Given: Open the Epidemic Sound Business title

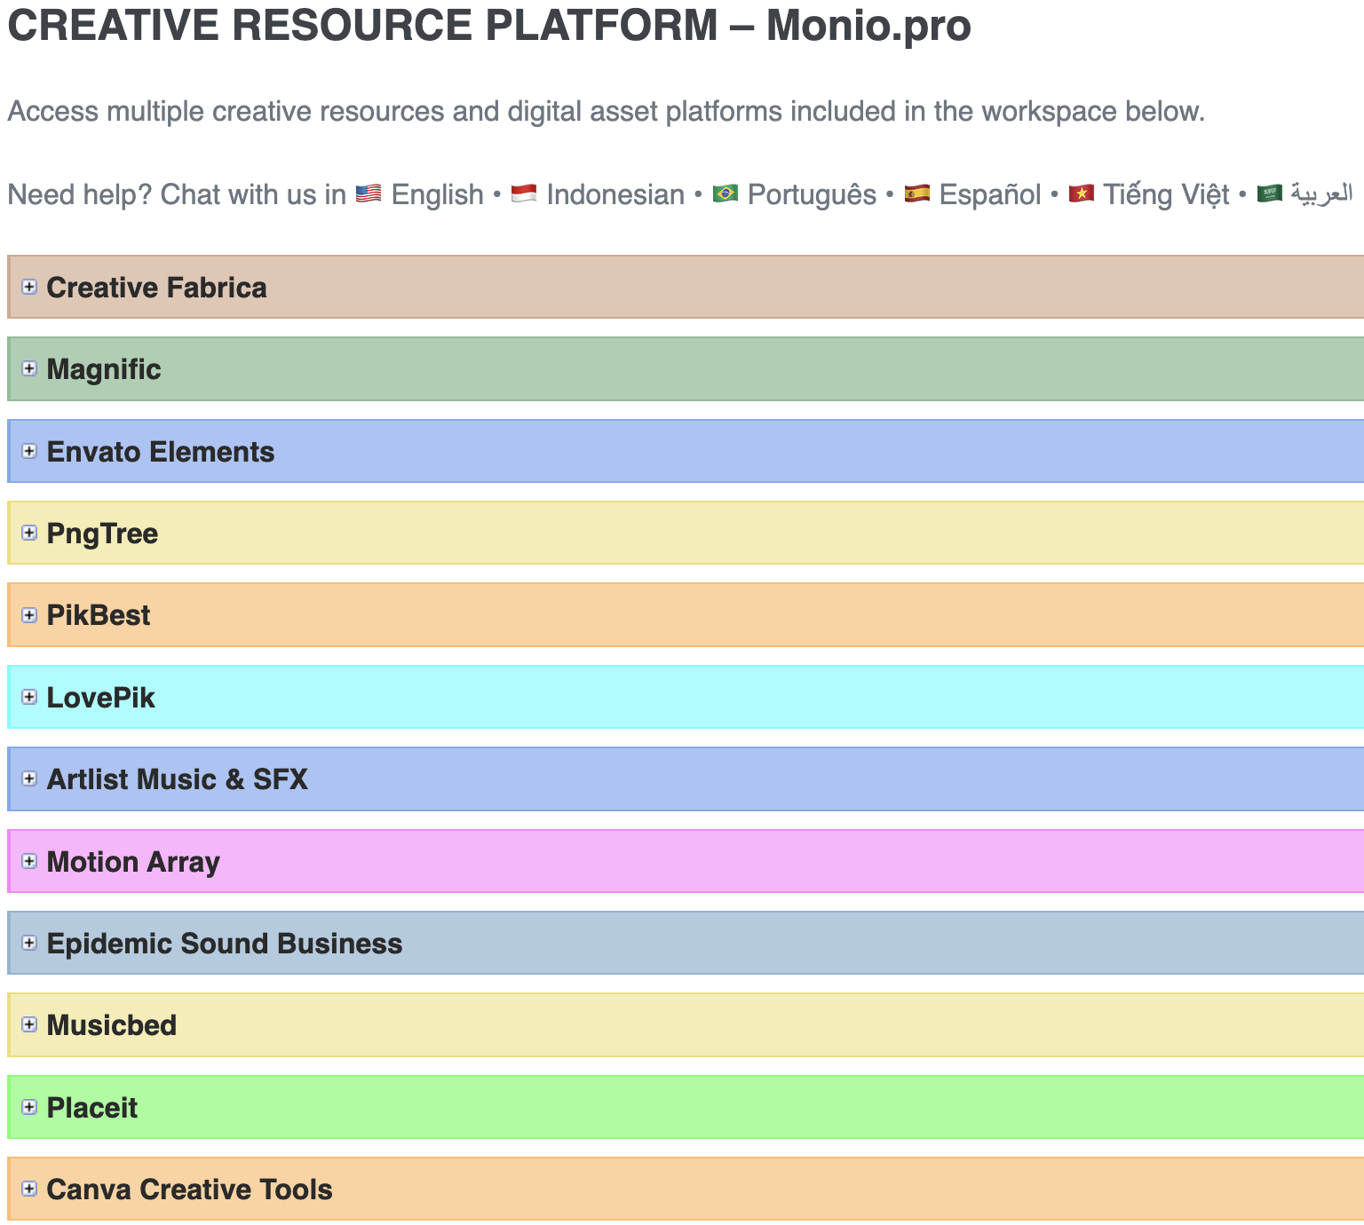Looking at the screenshot, I should pos(225,944).
